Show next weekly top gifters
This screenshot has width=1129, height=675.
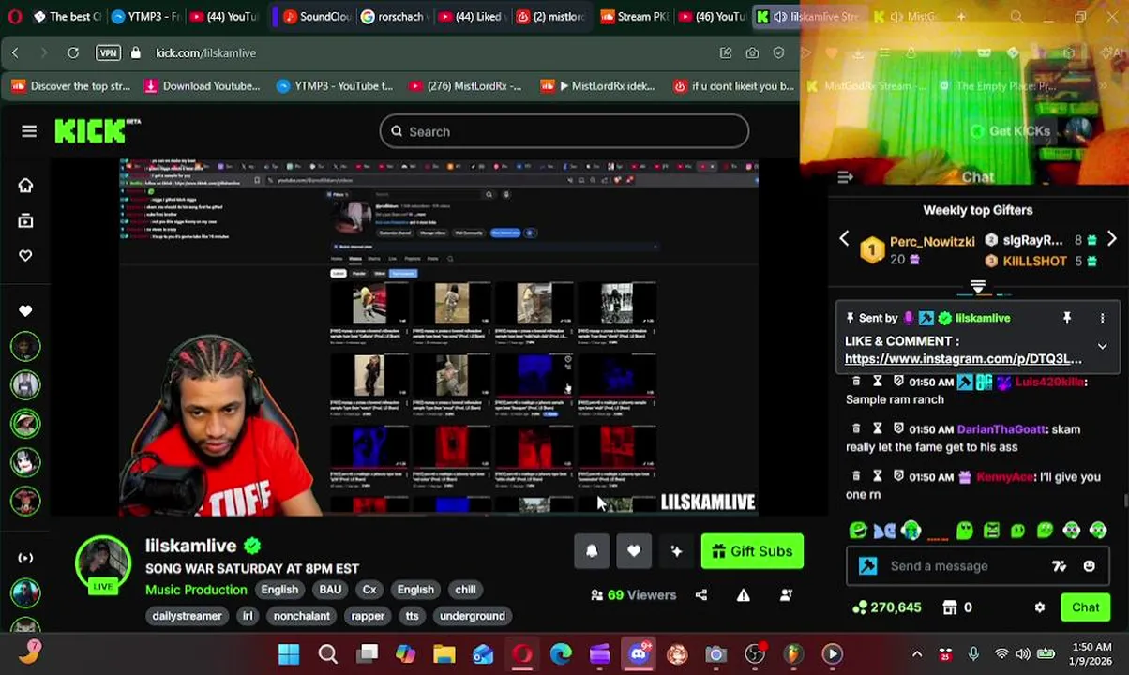click(x=1111, y=240)
